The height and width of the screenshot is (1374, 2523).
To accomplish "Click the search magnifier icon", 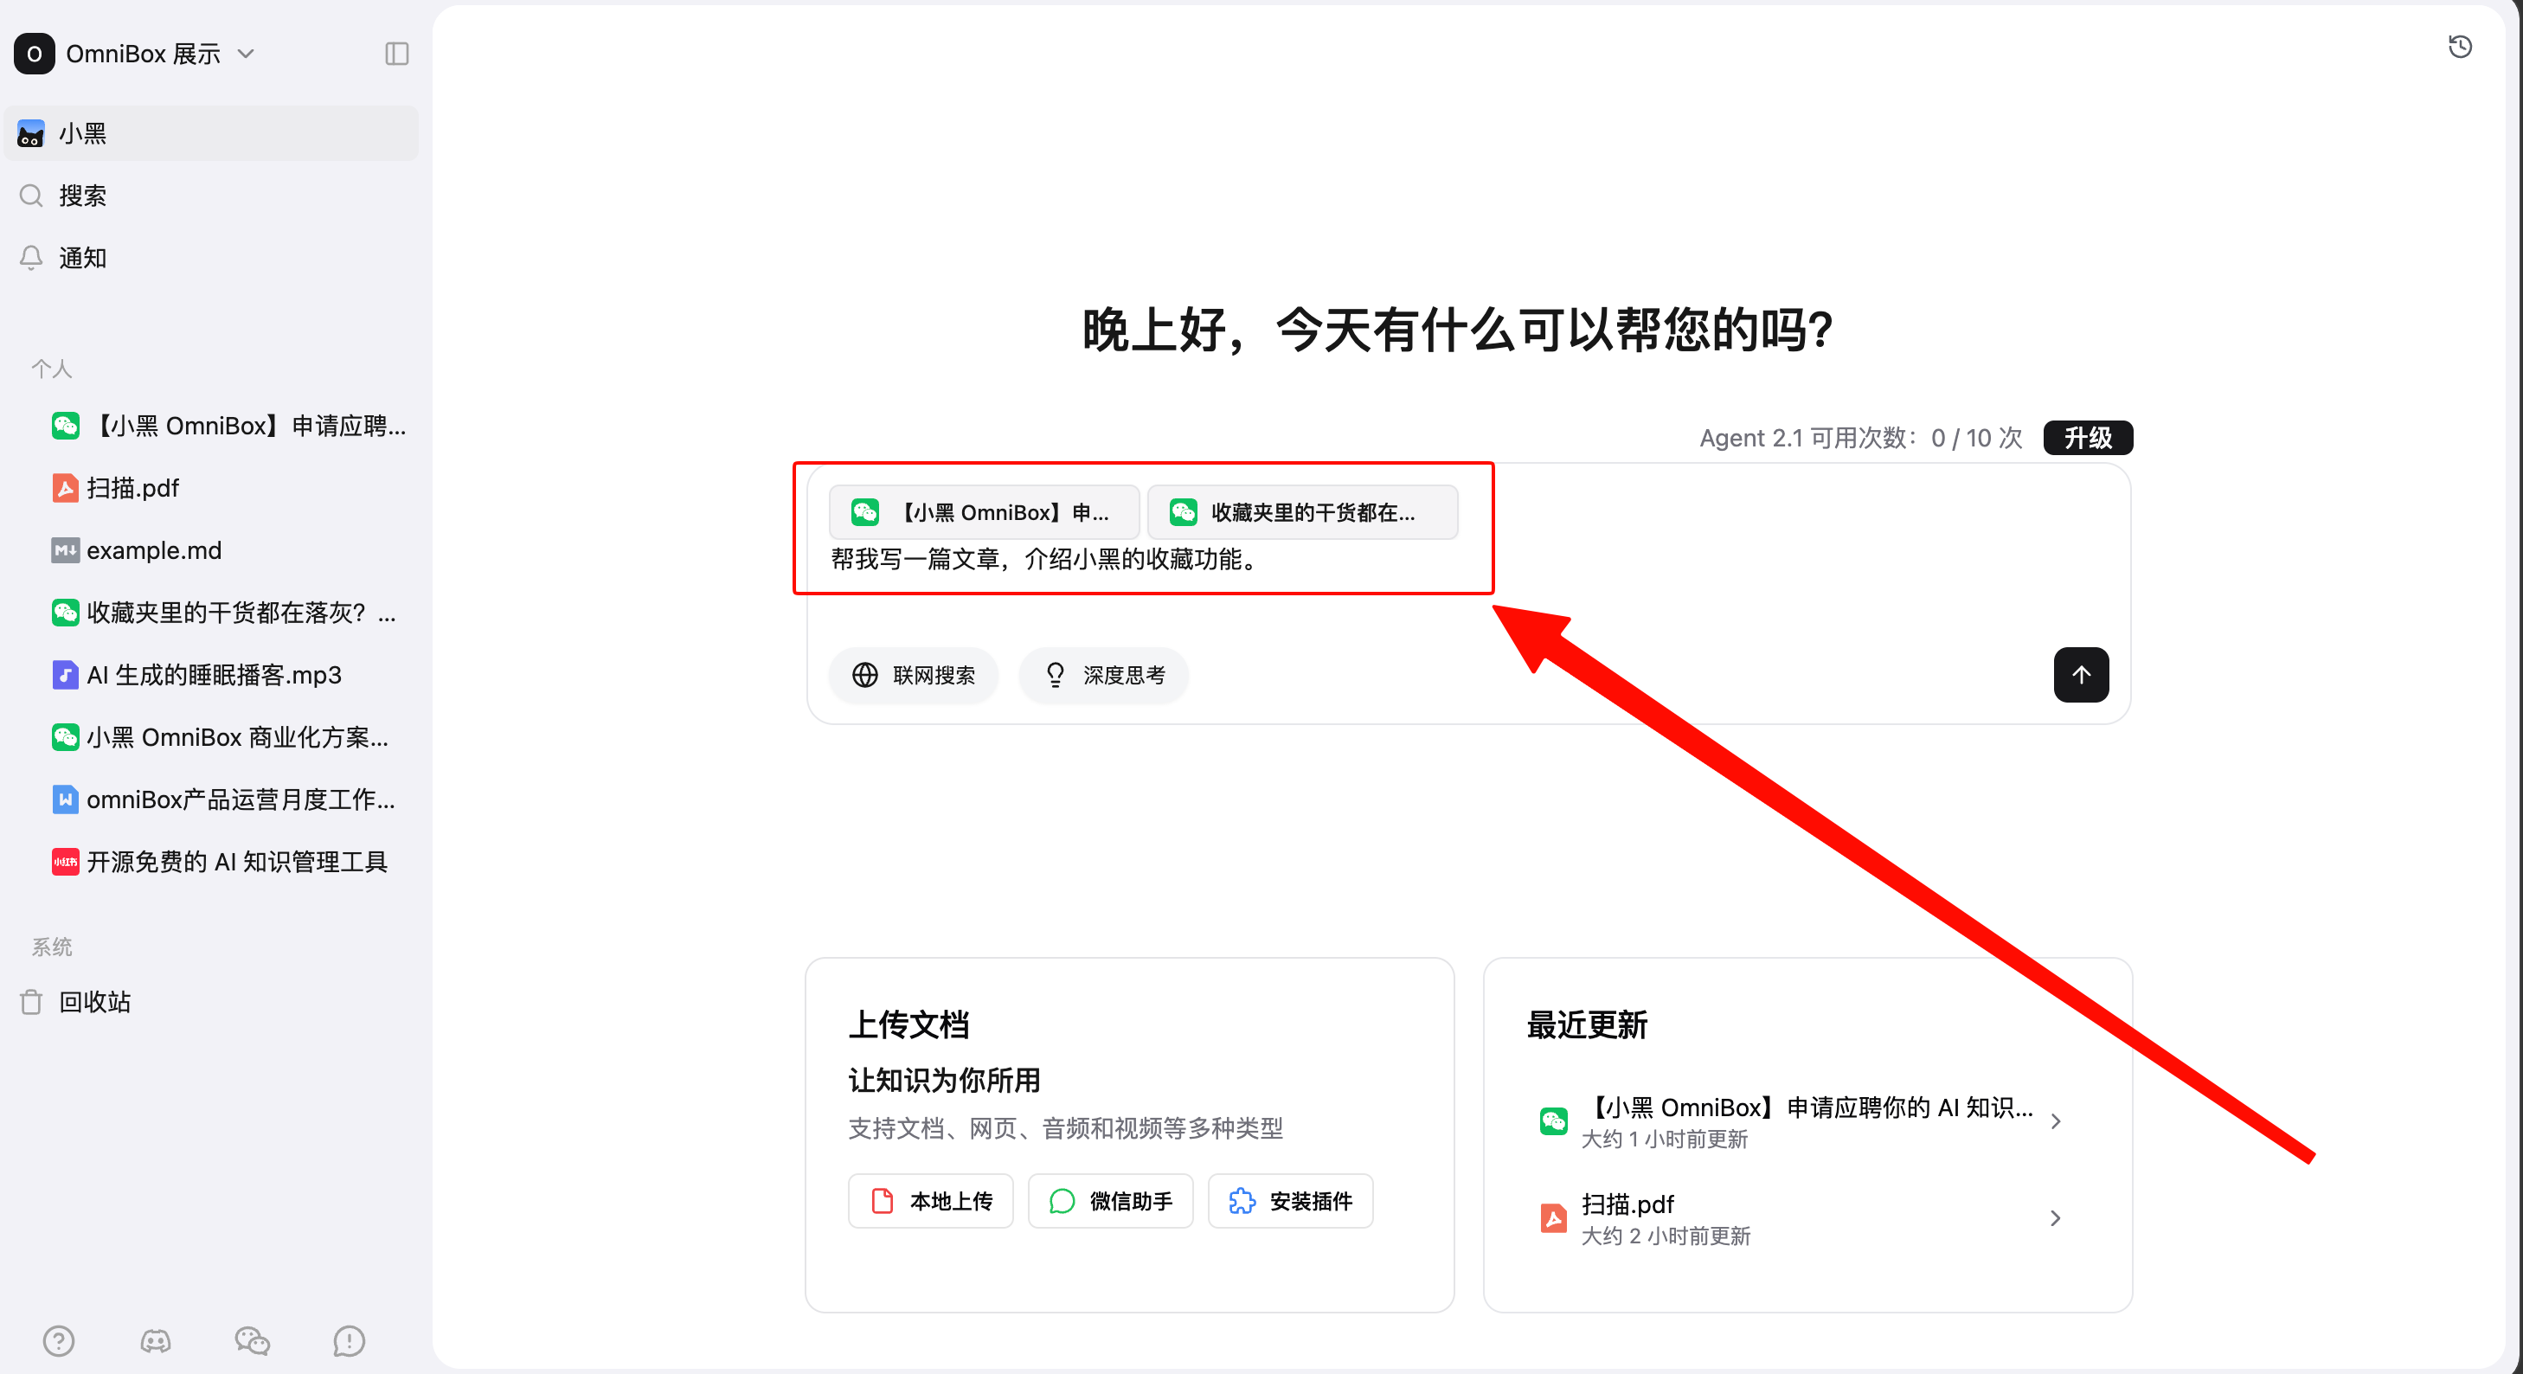I will (31, 196).
